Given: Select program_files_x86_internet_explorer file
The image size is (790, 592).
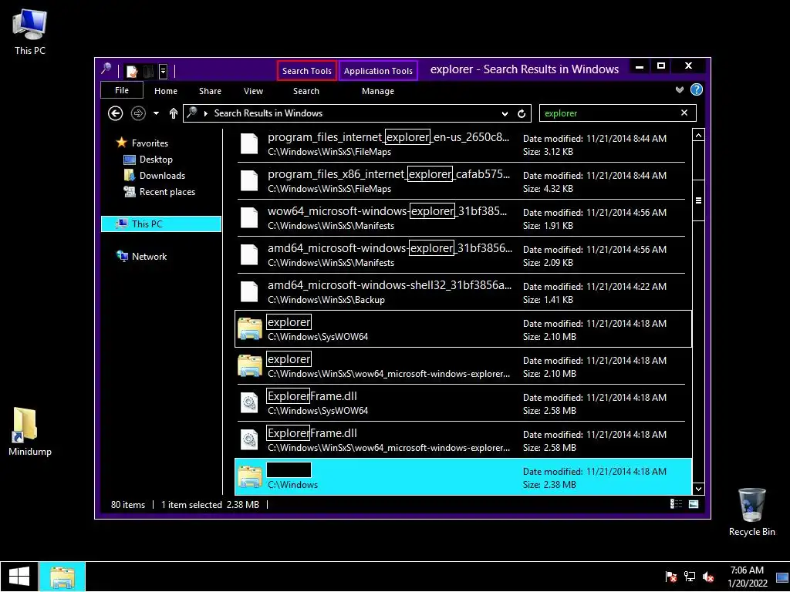Looking at the screenshot, I should pyautogui.click(x=461, y=181).
